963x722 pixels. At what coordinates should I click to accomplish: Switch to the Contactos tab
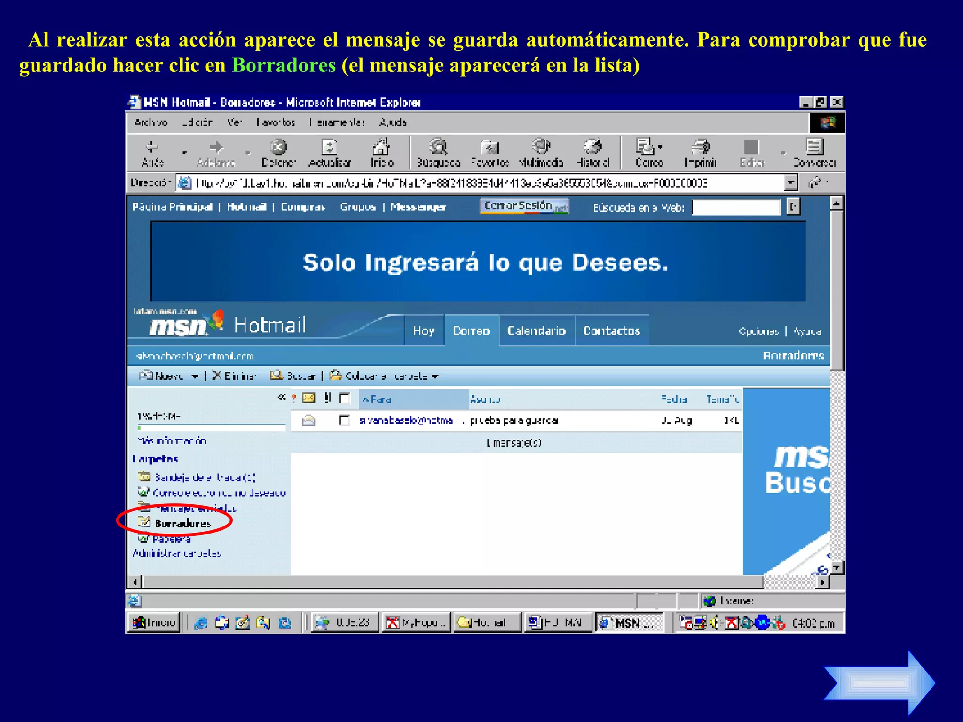[x=611, y=331]
